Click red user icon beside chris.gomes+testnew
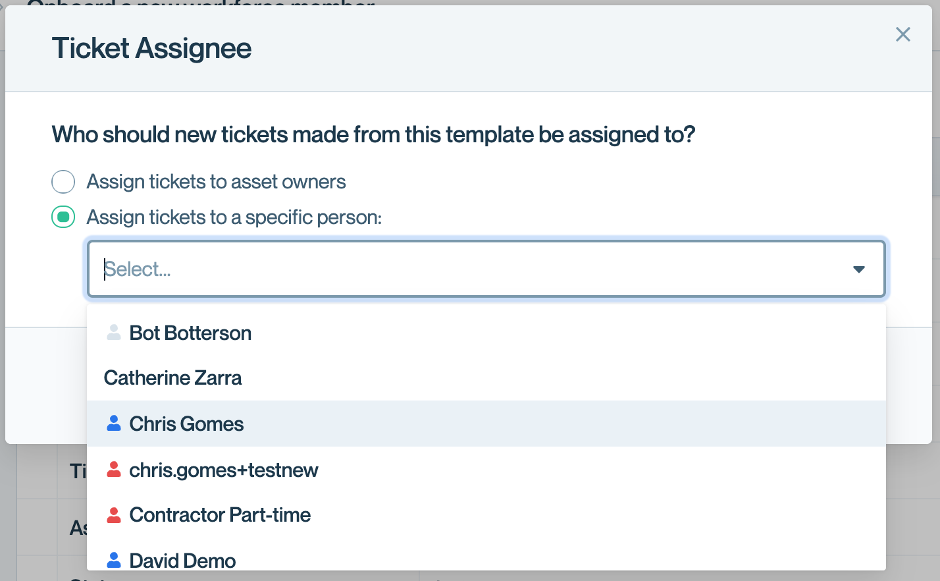This screenshot has height=581, width=940. tap(114, 470)
